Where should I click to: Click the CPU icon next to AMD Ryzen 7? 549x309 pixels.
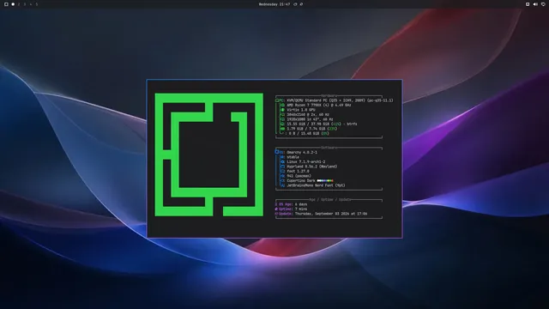point(283,105)
